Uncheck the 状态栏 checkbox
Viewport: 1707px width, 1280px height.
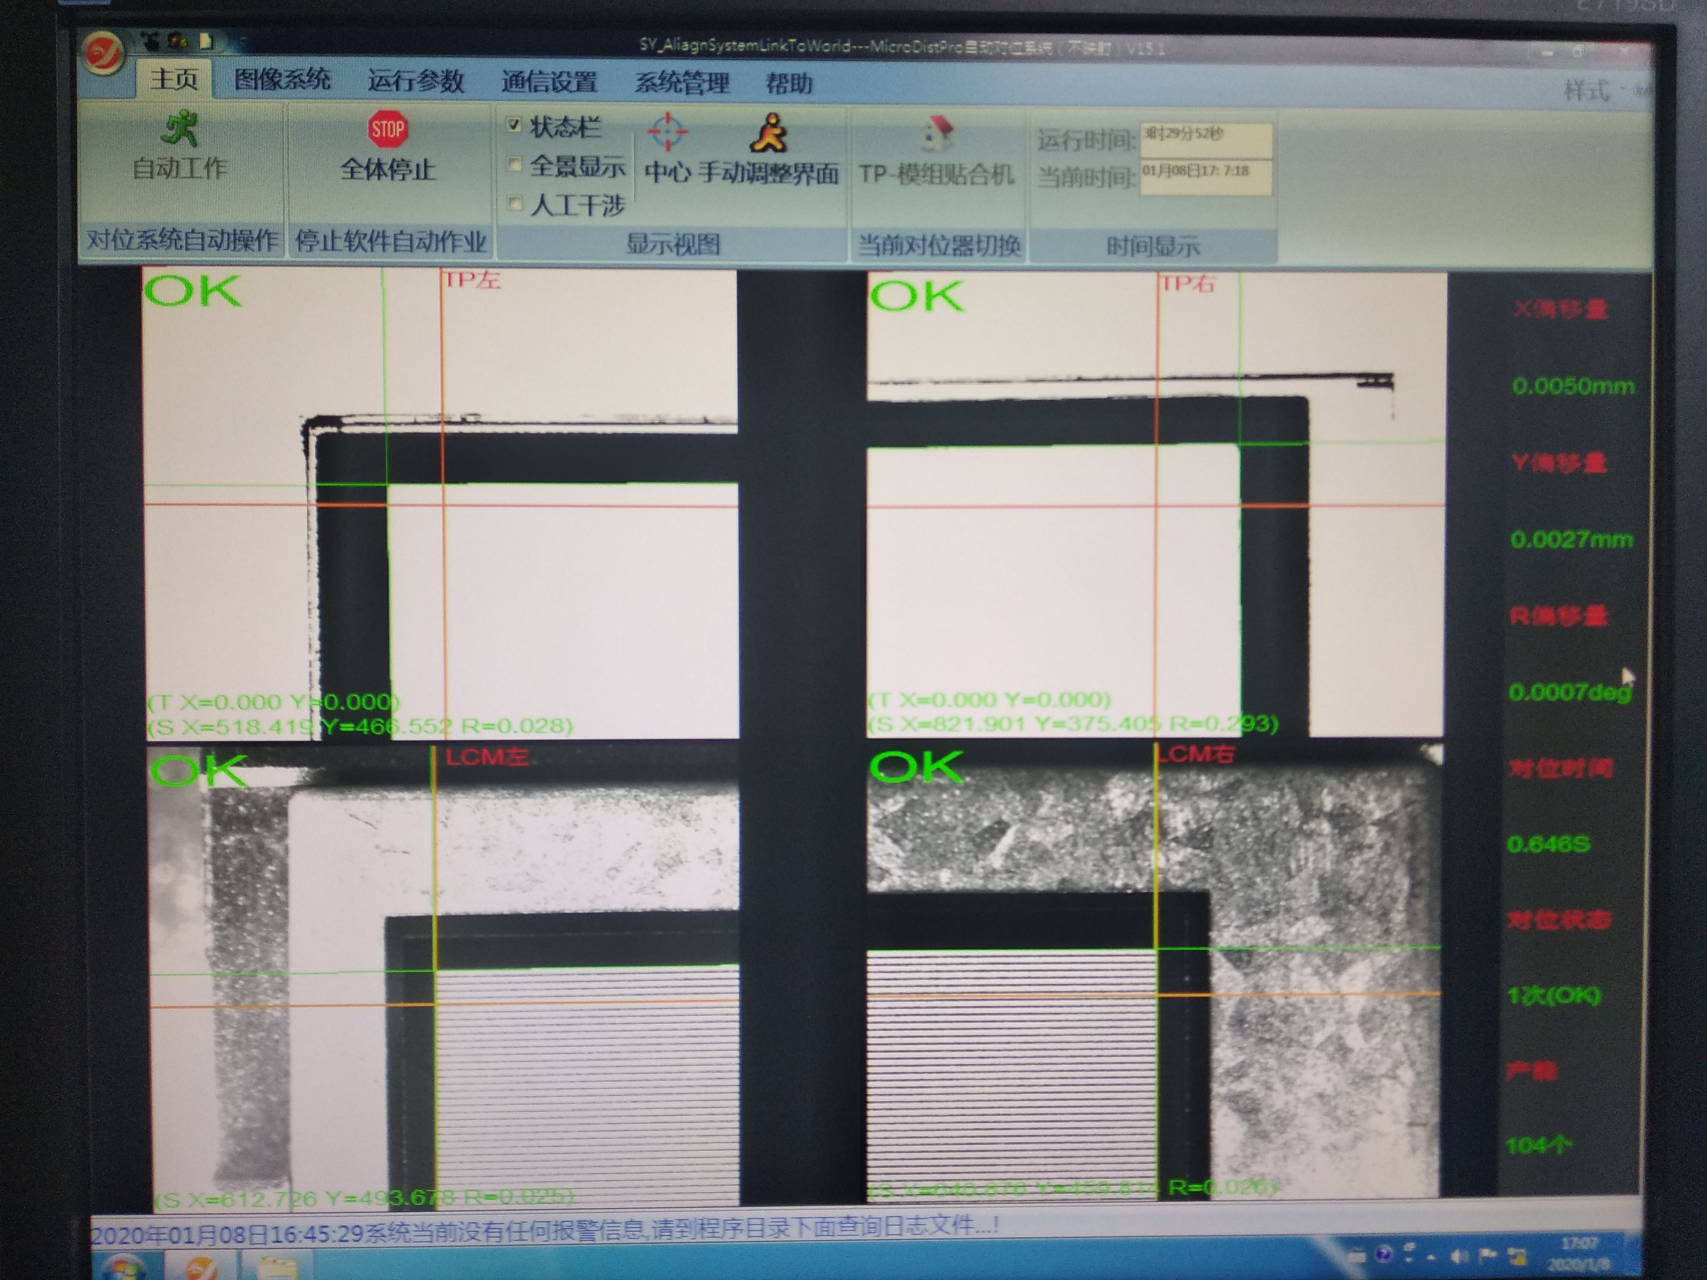point(514,124)
